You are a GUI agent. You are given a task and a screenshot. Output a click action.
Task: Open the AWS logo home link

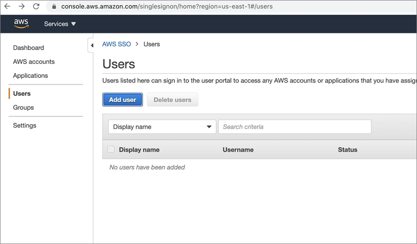point(21,23)
